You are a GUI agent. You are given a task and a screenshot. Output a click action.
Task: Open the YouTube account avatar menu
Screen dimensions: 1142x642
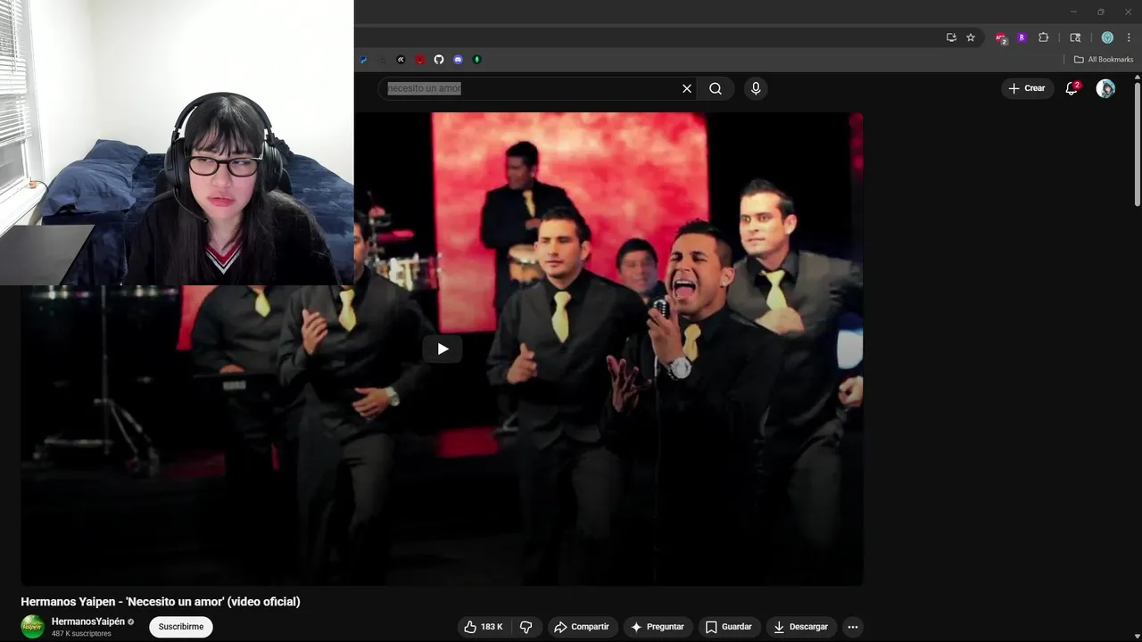click(1105, 88)
